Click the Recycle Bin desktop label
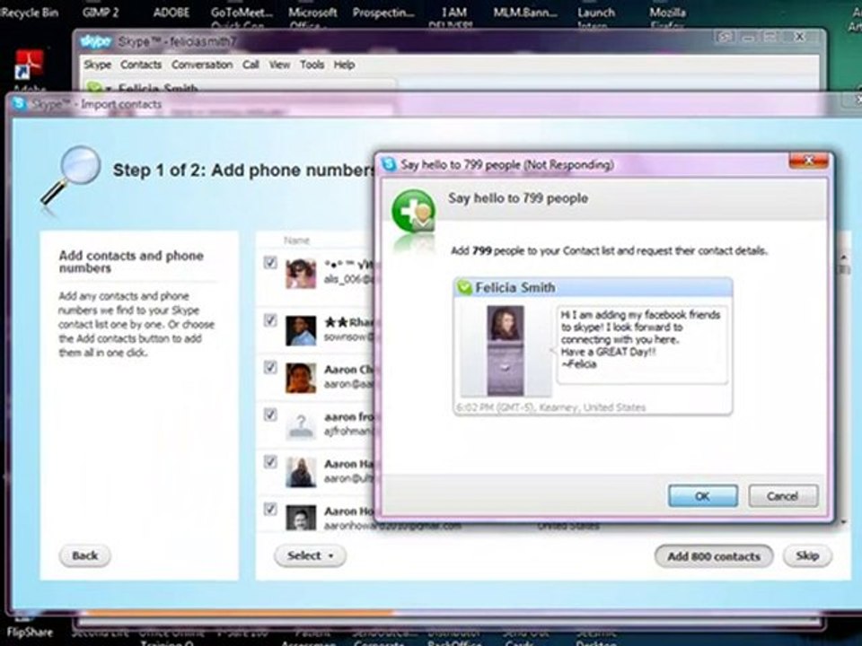Screen dimensions: 862x646 (x=29, y=12)
